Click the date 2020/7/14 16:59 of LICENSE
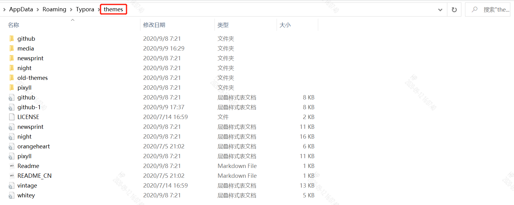514x205 pixels. 165,117
